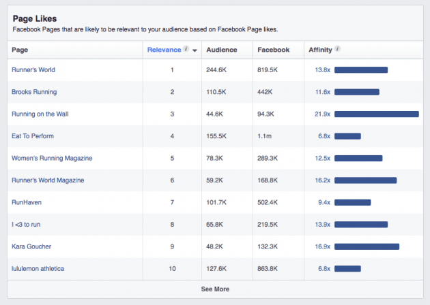Click the 16.9x Kara Goucher affinity bar

367,246
